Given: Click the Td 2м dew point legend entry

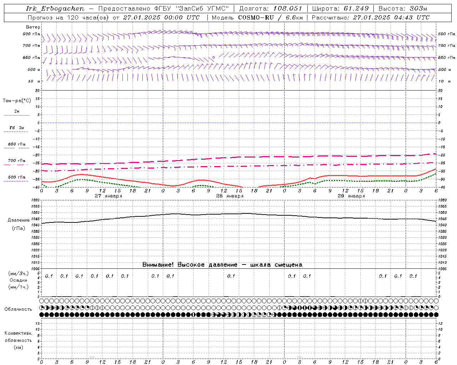Looking at the screenshot, I should [x=17, y=128].
